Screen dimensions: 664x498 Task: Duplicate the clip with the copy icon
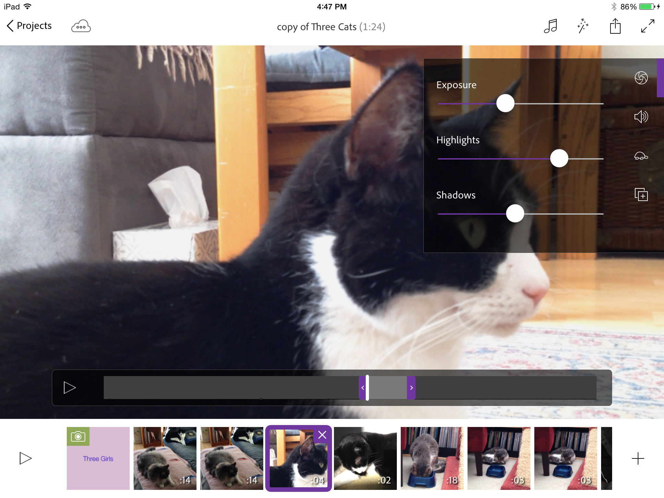tap(641, 195)
